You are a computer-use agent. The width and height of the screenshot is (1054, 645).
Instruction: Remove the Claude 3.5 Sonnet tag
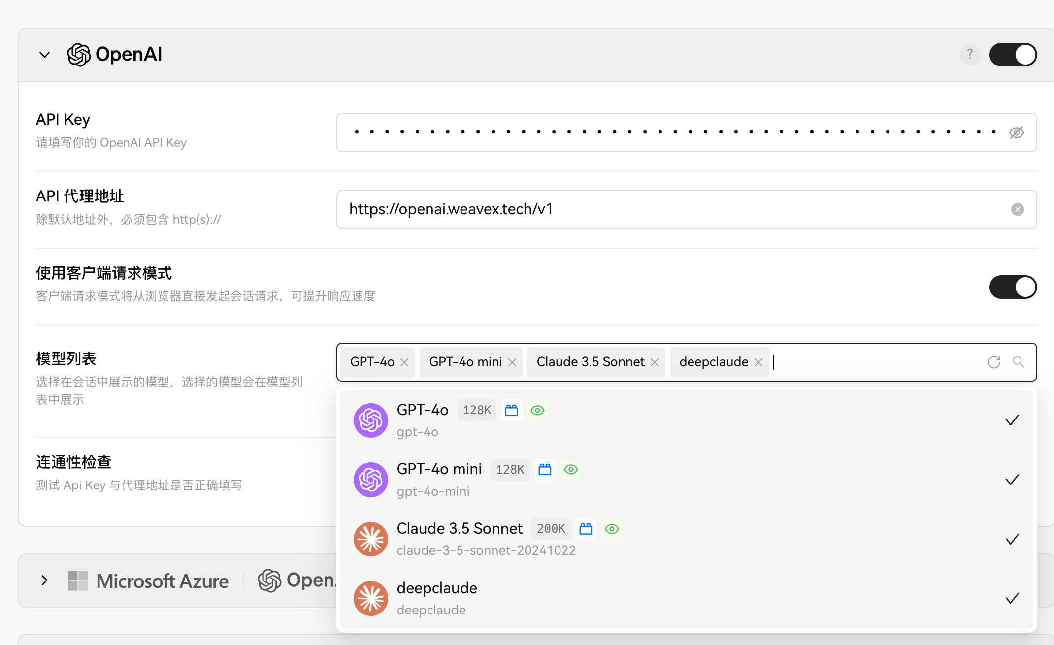655,362
